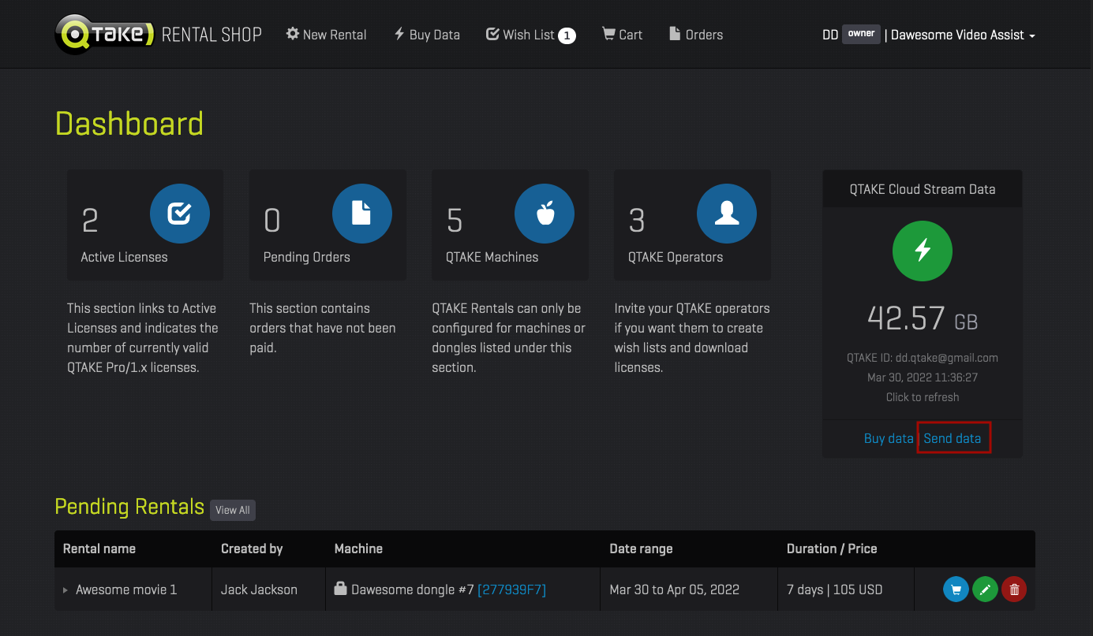This screenshot has width=1093, height=636.
Task: Expand the Dawesome Video Assist account dropdown
Action: click(x=964, y=35)
